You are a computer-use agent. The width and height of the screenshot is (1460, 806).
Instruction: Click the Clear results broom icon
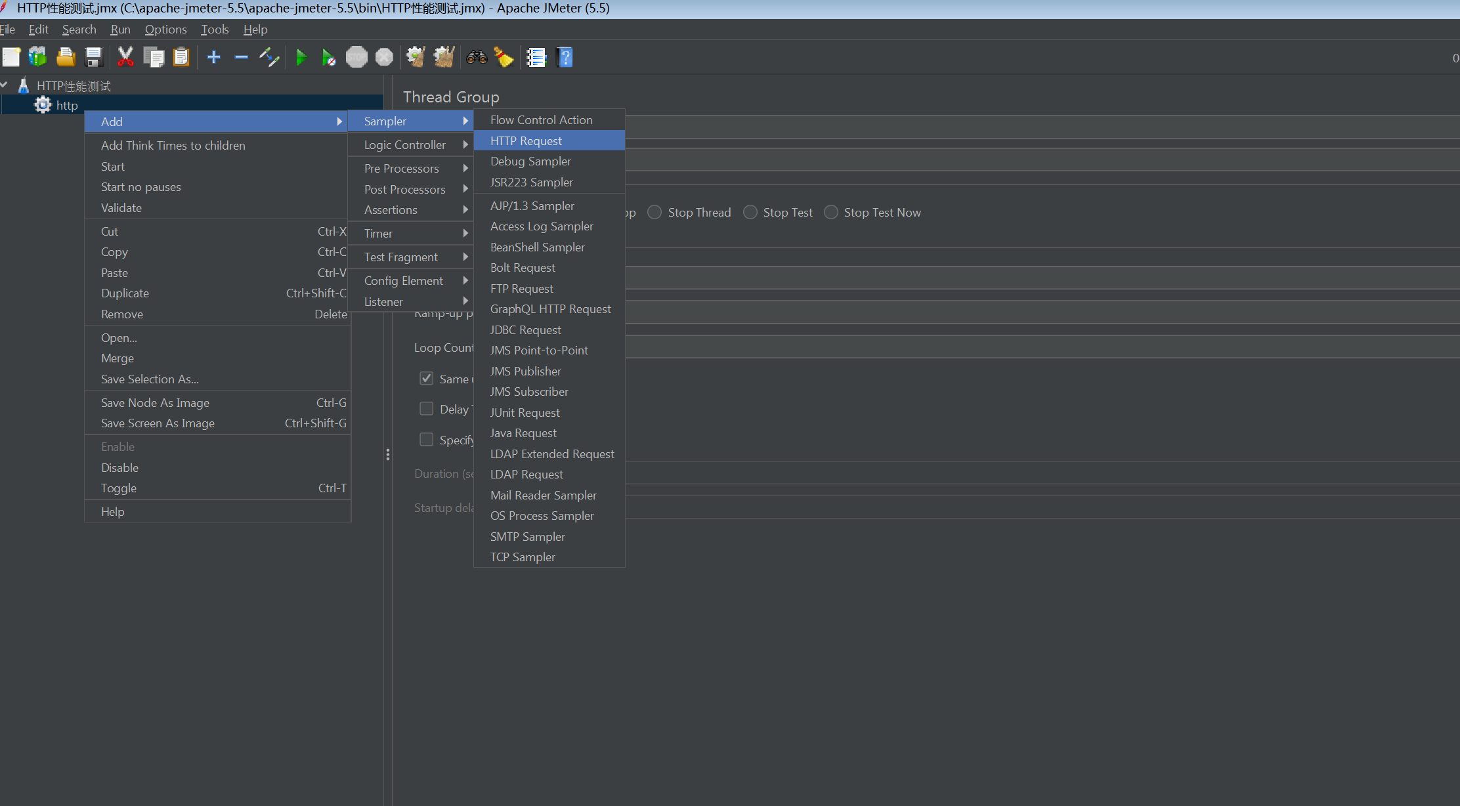(416, 57)
